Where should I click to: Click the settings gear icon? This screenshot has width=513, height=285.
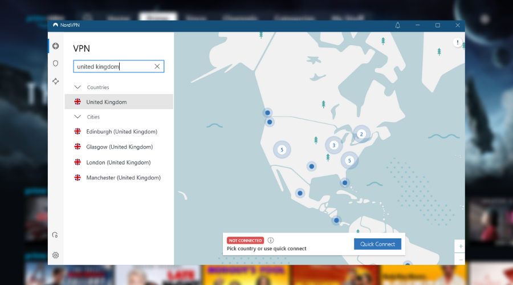(55, 255)
